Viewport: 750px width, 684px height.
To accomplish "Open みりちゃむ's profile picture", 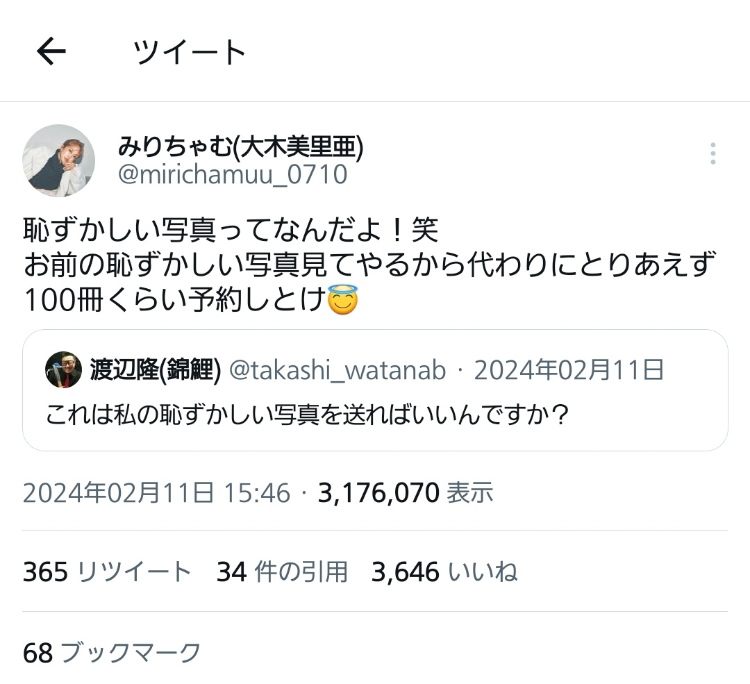I will pyautogui.click(x=59, y=160).
